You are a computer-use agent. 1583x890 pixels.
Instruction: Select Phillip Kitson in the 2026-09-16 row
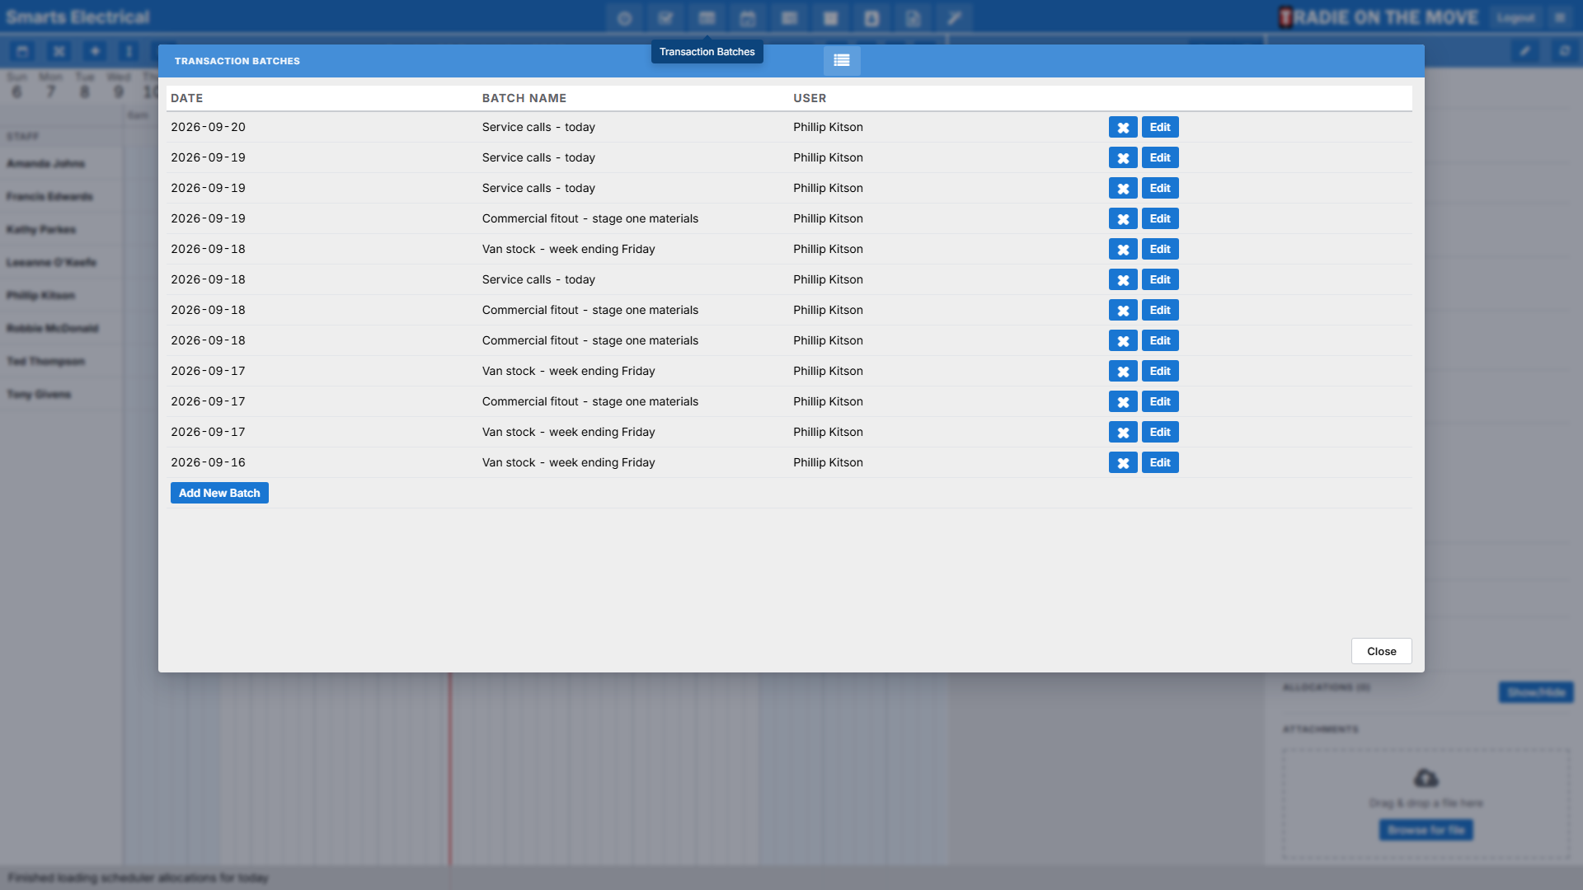[828, 462]
